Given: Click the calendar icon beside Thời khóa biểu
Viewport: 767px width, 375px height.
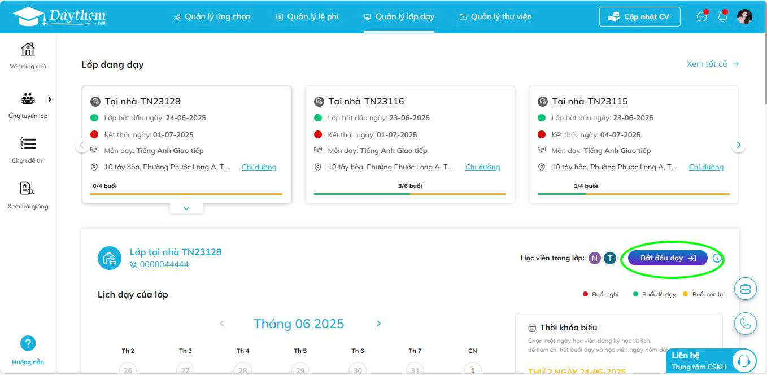Looking at the screenshot, I should tap(532, 328).
